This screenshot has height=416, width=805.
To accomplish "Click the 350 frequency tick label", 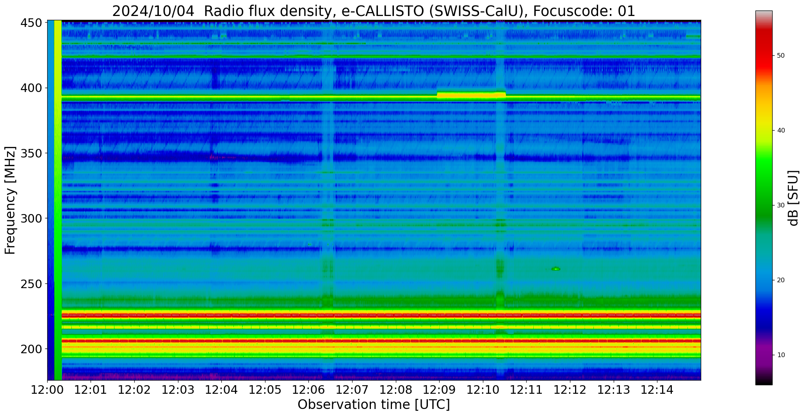I will tap(31, 153).
